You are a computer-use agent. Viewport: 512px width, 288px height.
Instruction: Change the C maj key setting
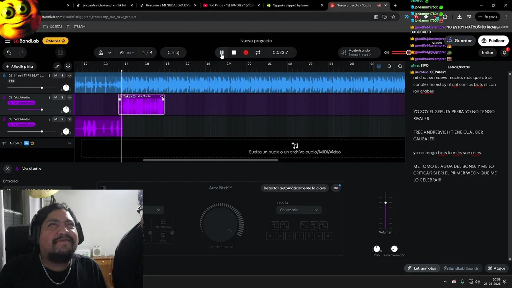[173, 52]
